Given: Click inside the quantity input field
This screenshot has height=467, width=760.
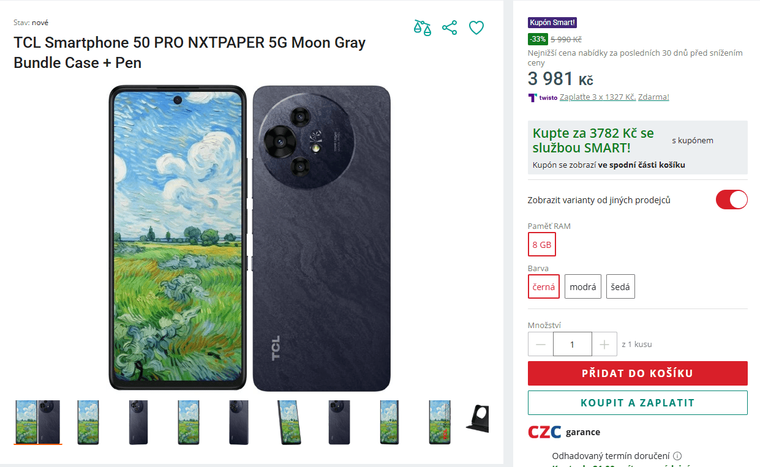Looking at the screenshot, I should pos(572,344).
